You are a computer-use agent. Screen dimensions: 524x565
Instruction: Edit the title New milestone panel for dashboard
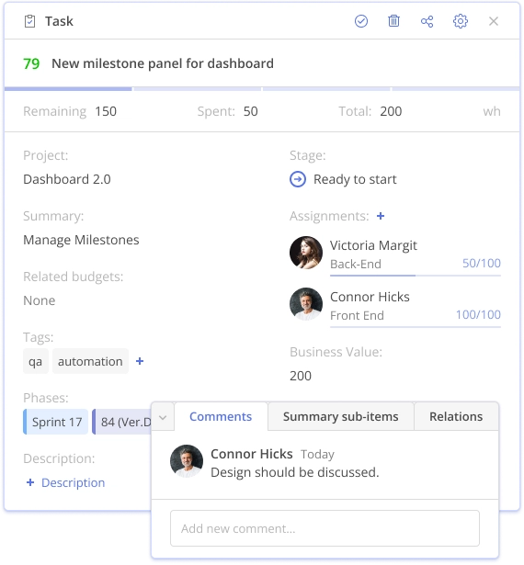click(x=163, y=63)
